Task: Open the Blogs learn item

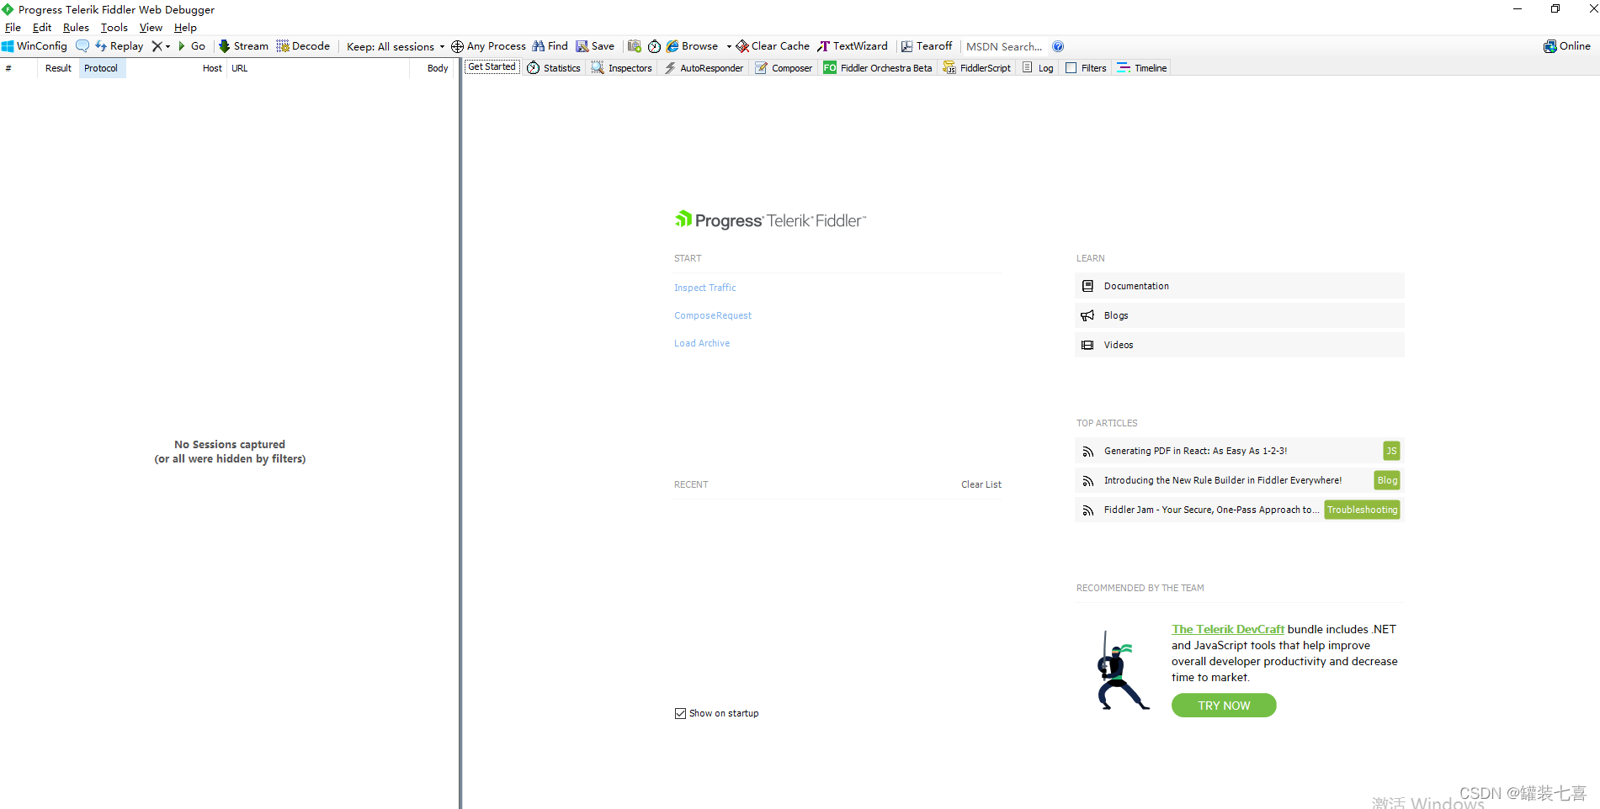Action: [x=1239, y=315]
